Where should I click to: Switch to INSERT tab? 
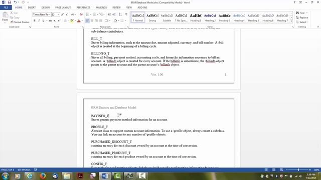32,7
